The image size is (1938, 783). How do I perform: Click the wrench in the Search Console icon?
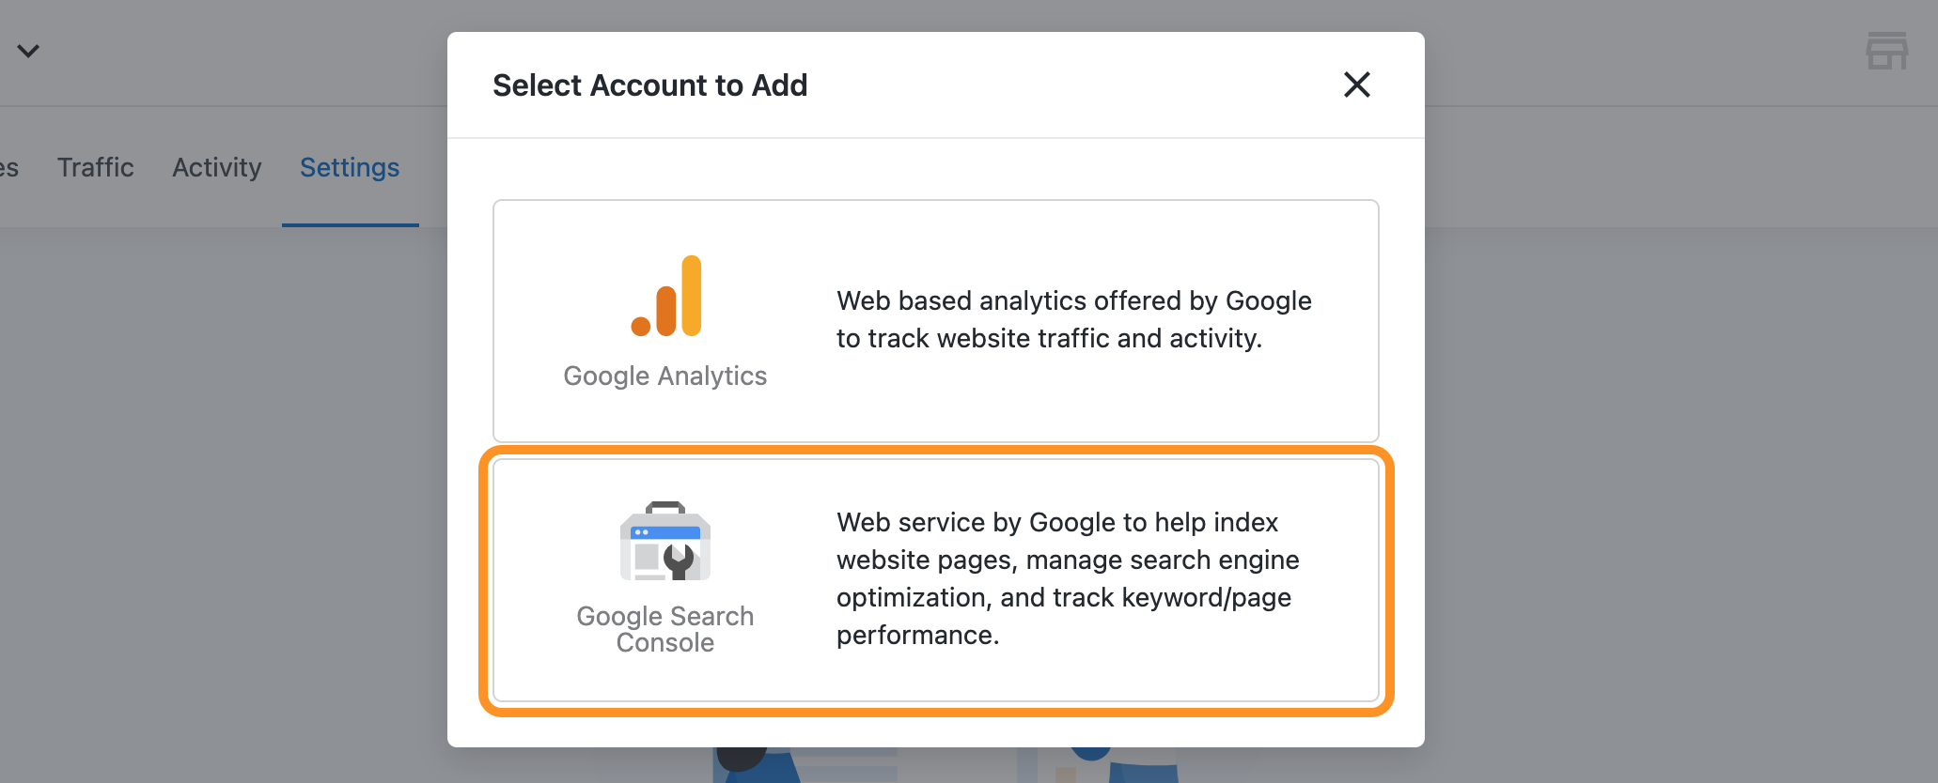coord(679,560)
